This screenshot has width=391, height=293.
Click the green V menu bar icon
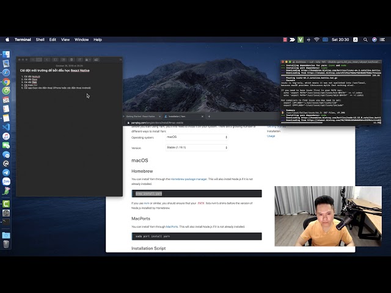(x=301, y=40)
